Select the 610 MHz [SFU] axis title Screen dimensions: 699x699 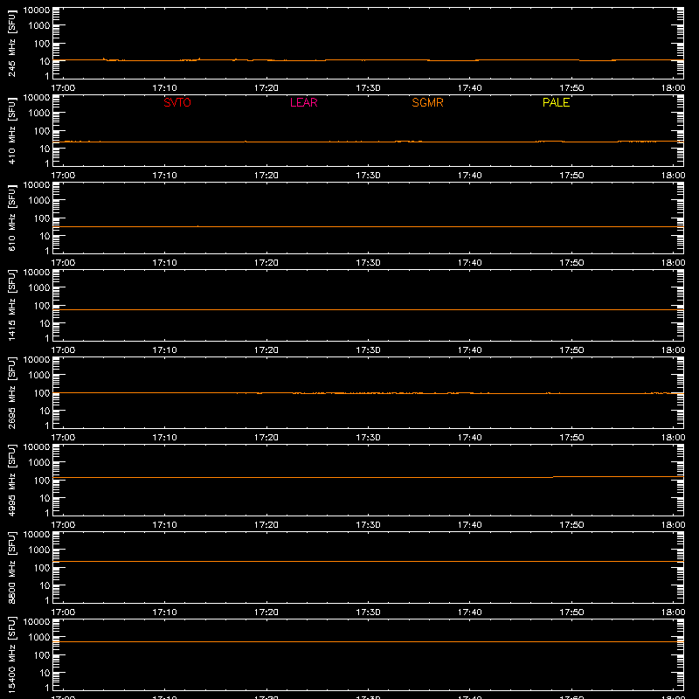coord(11,218)
